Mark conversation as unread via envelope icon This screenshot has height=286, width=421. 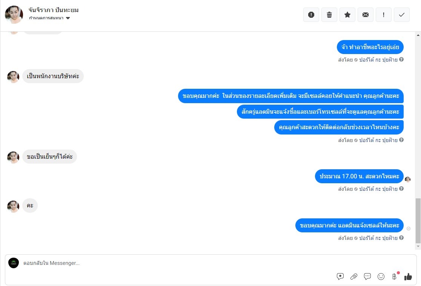366,15
